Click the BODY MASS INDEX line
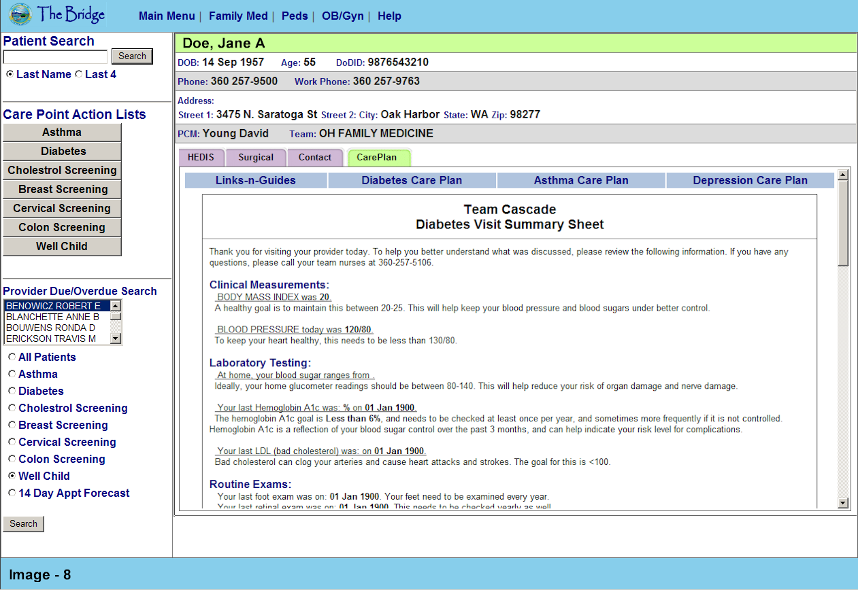The height and width of the screenshot is (590, 858). pos(274,297)
